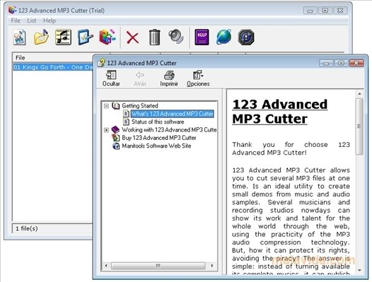Click the add MP3 file icon
Screen dimensions: 372x282
pyautogui.click(x=20, y=37)
